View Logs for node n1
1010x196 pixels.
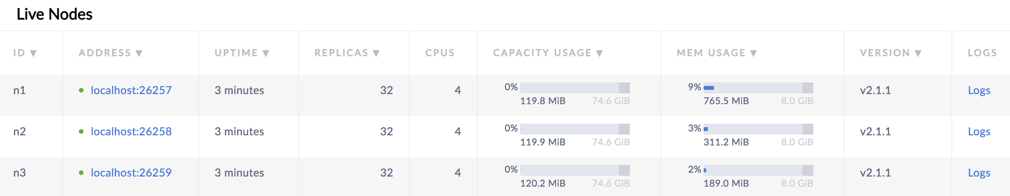[979, 90]
